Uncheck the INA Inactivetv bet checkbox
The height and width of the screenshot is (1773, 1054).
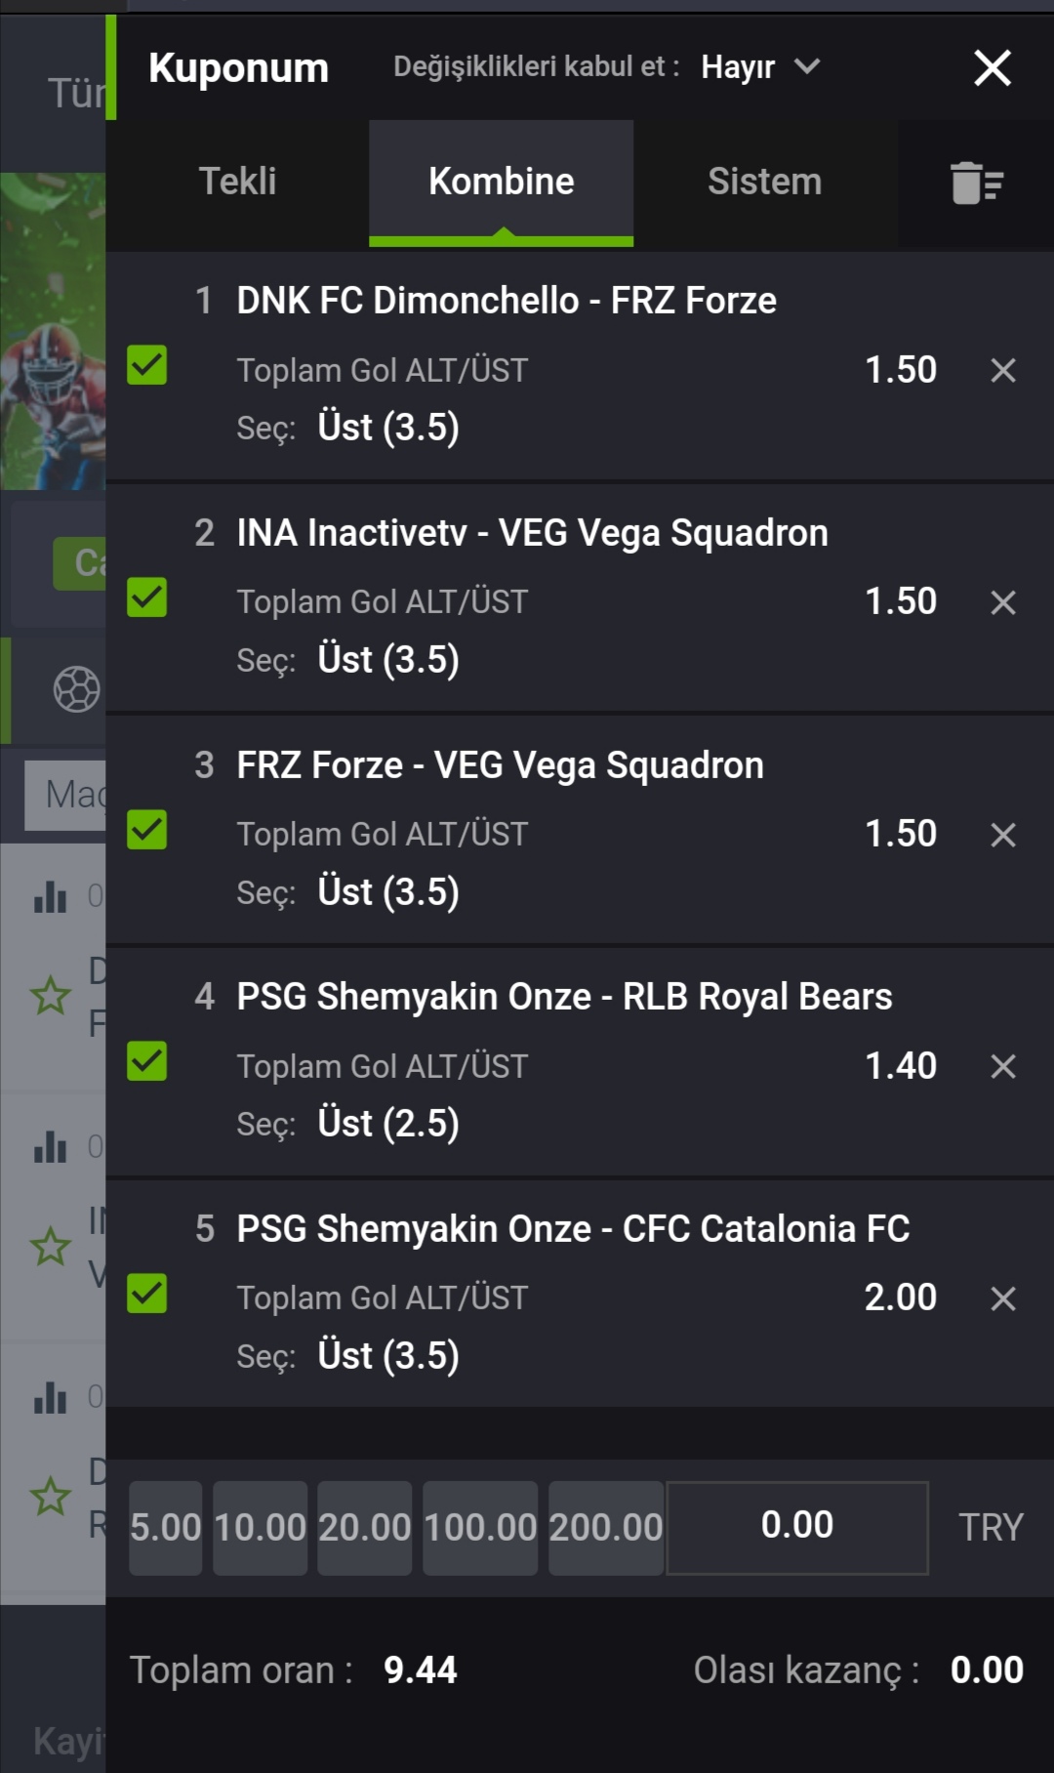click(147, 598)
